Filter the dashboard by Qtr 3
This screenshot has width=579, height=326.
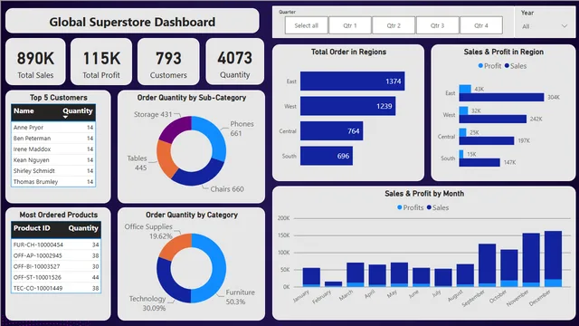[x=437, y=25]
